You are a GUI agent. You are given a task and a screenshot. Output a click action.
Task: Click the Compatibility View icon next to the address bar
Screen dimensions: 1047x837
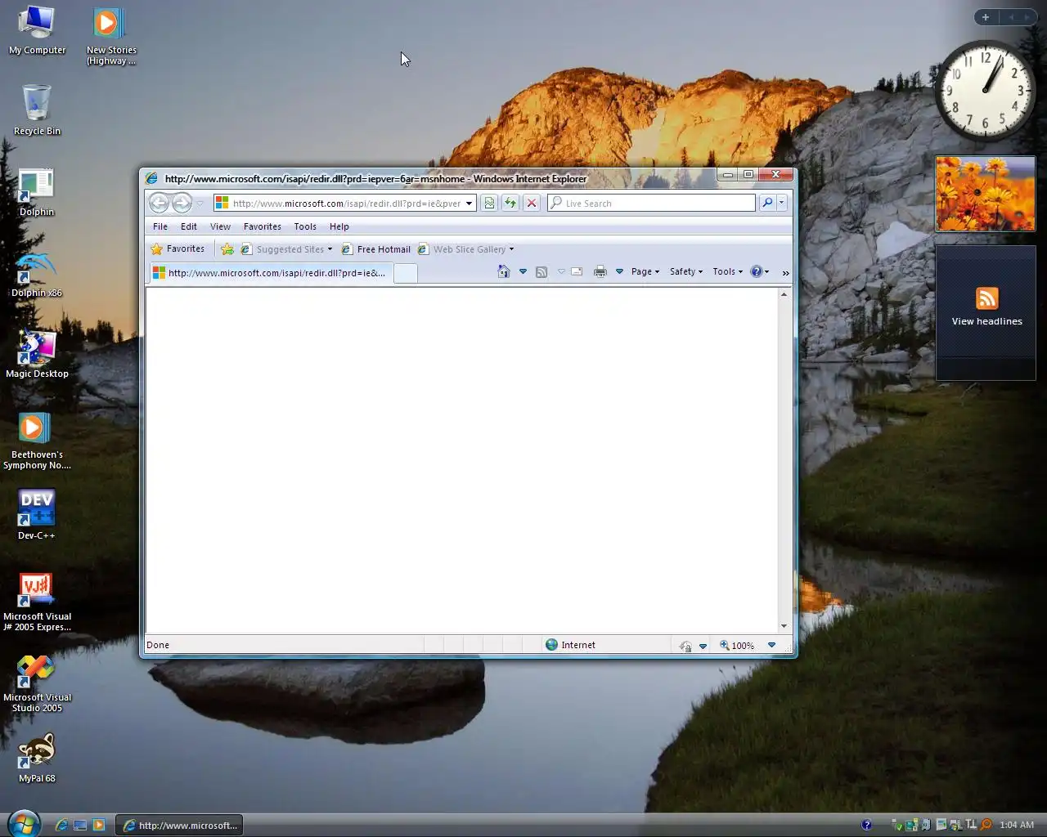click(489, 203)
